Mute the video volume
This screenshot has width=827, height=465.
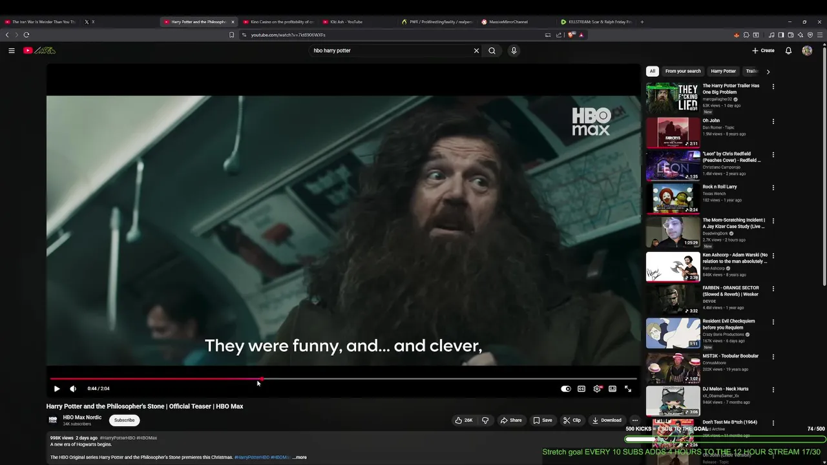(x=73, y=389)
